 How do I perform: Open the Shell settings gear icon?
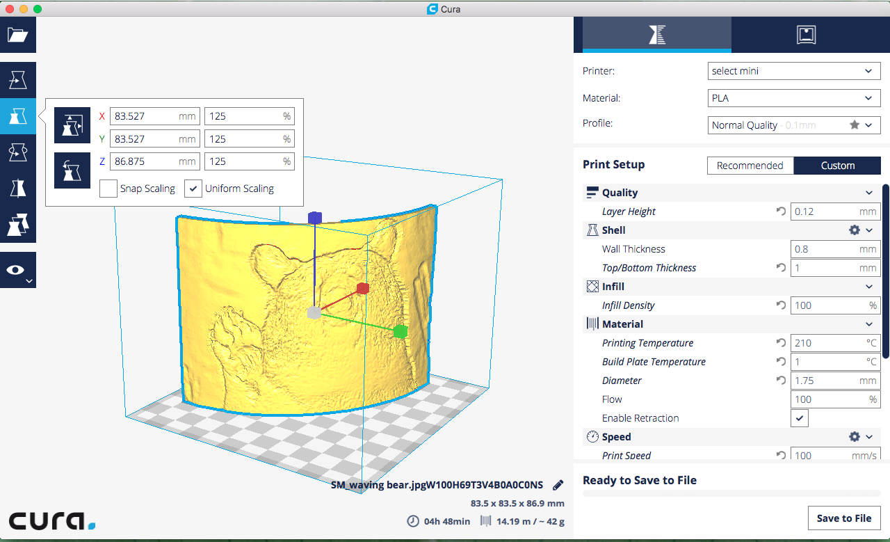tap(855, 230)
